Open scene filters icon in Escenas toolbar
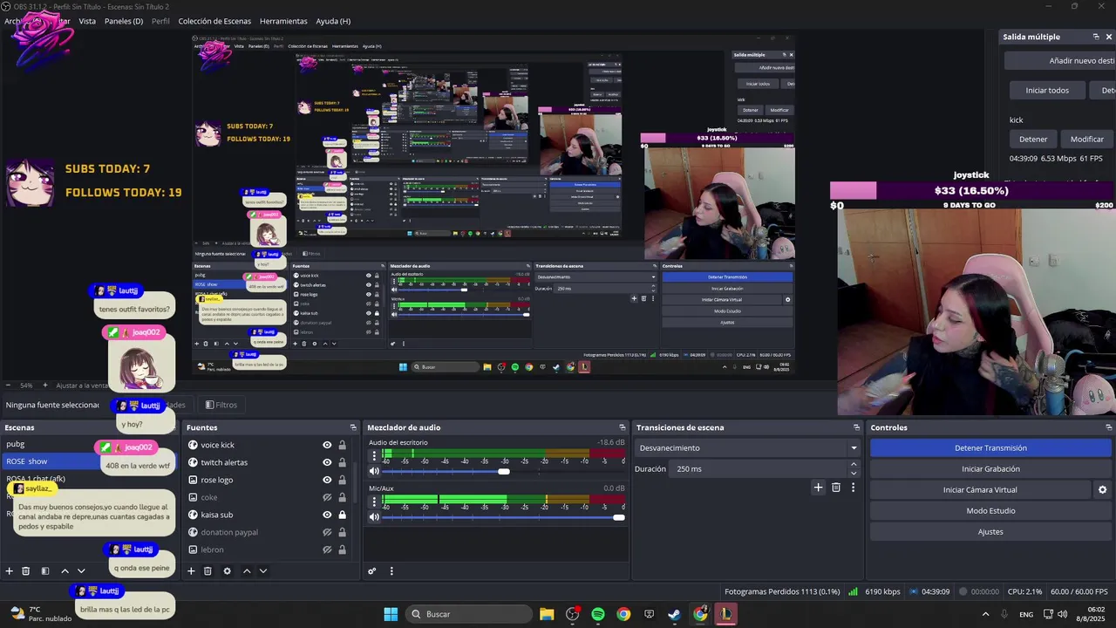Viewport: 1116px width, 628px height. (45, 571)
